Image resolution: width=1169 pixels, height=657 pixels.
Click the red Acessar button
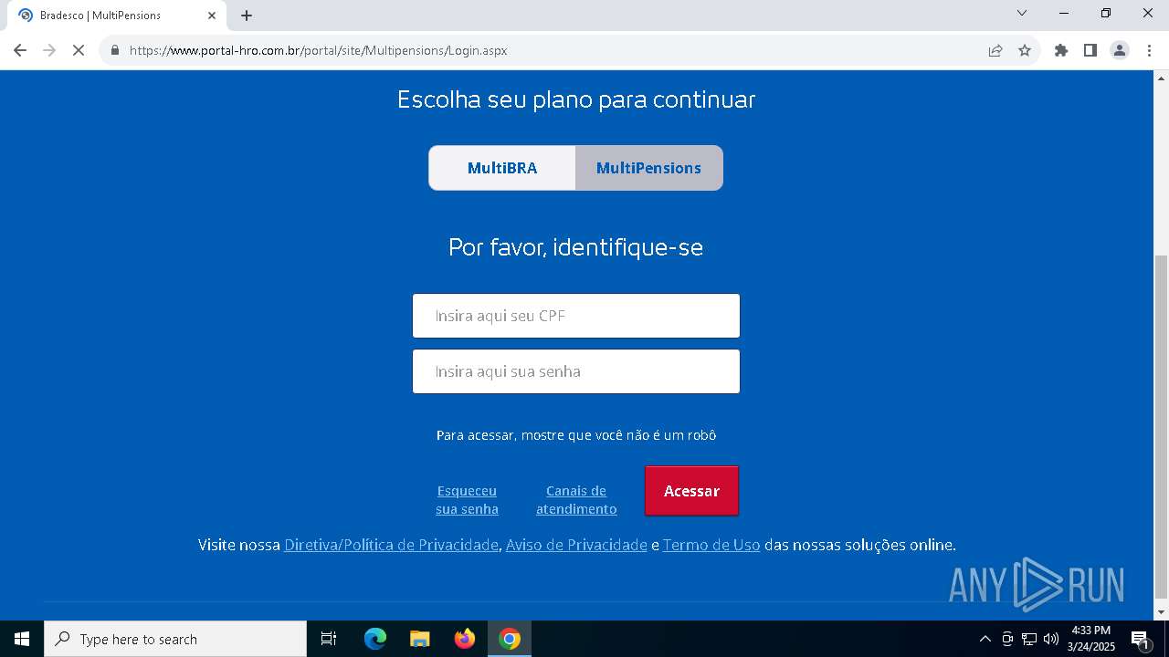pos(691,491)
